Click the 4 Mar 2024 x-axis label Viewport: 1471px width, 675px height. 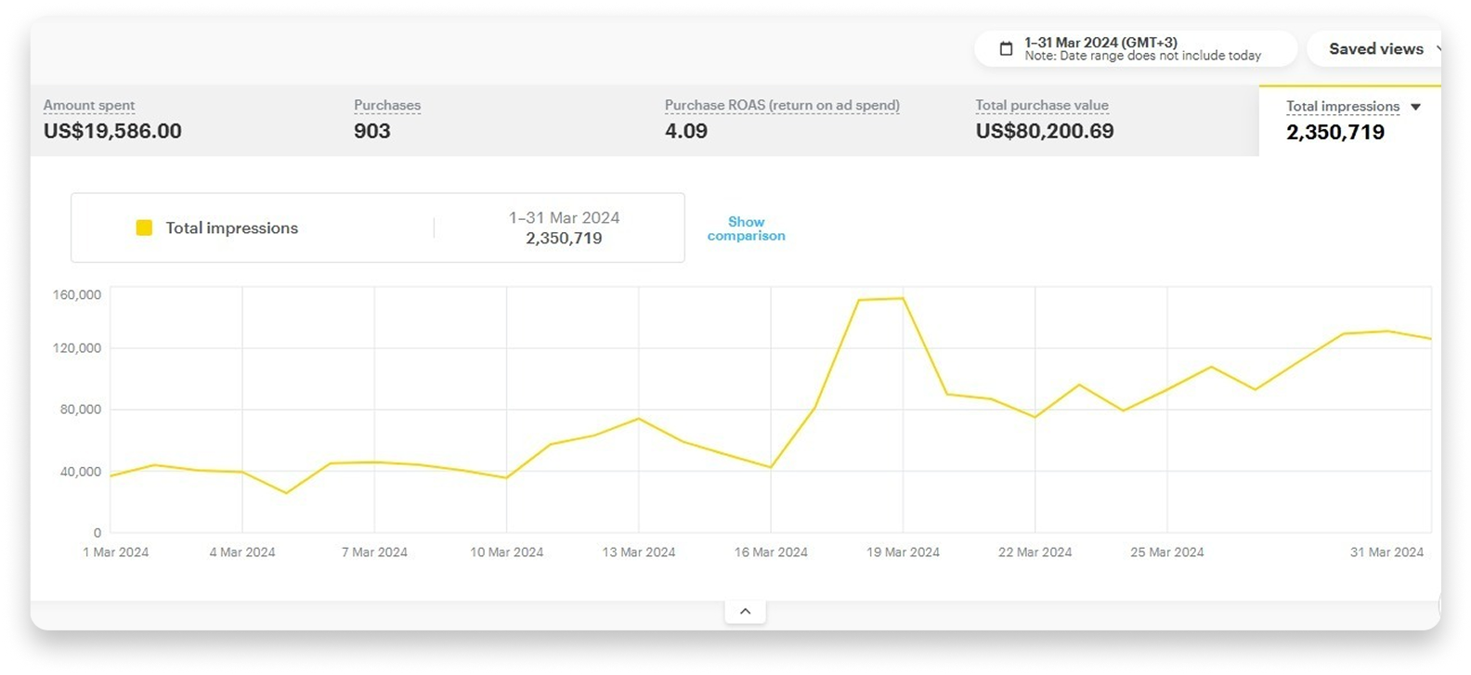(x=242, y=552)
